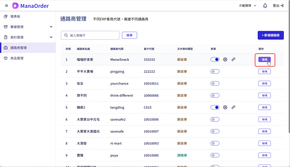Viewport: 290px width, 167px height.
Task: Open the 示範團隊 team dropdown
Action: [248, 6]
